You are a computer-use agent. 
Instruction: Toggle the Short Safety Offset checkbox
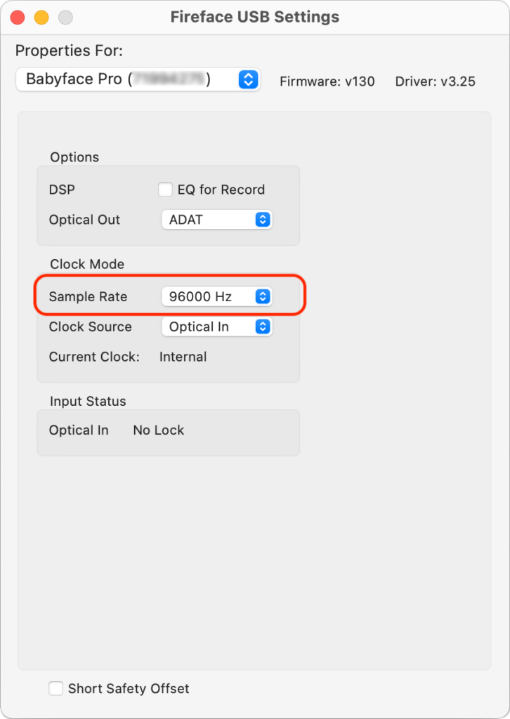click(x=56, y=688)
